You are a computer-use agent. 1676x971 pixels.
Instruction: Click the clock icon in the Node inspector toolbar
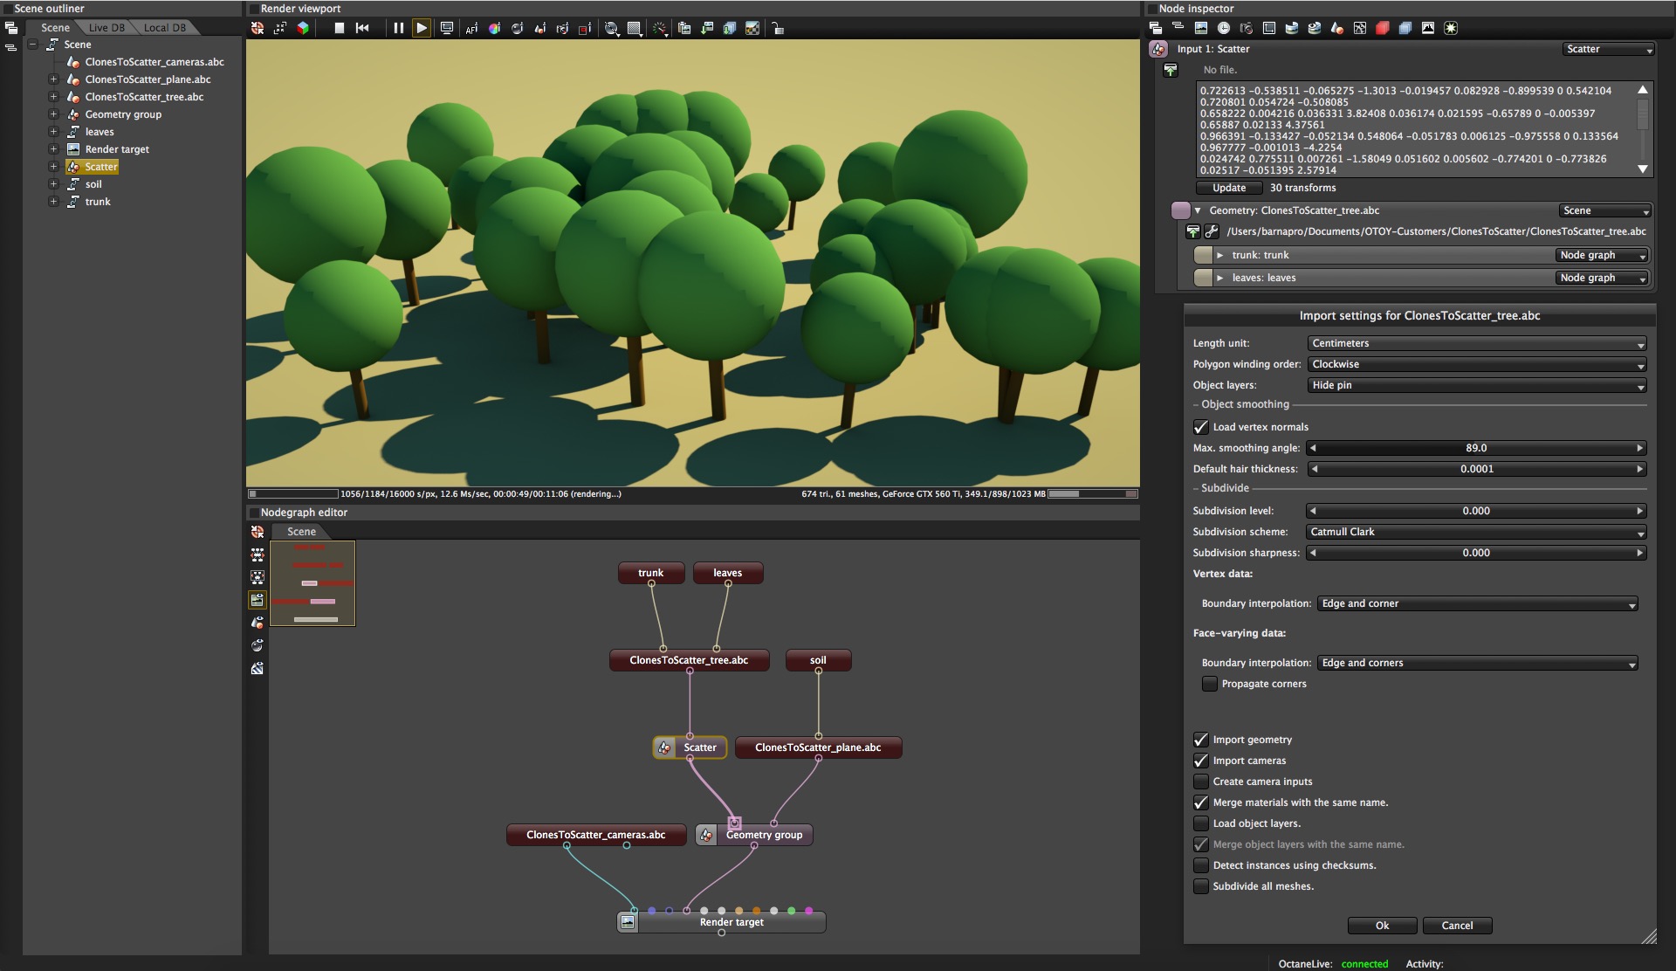[1224, 28]
